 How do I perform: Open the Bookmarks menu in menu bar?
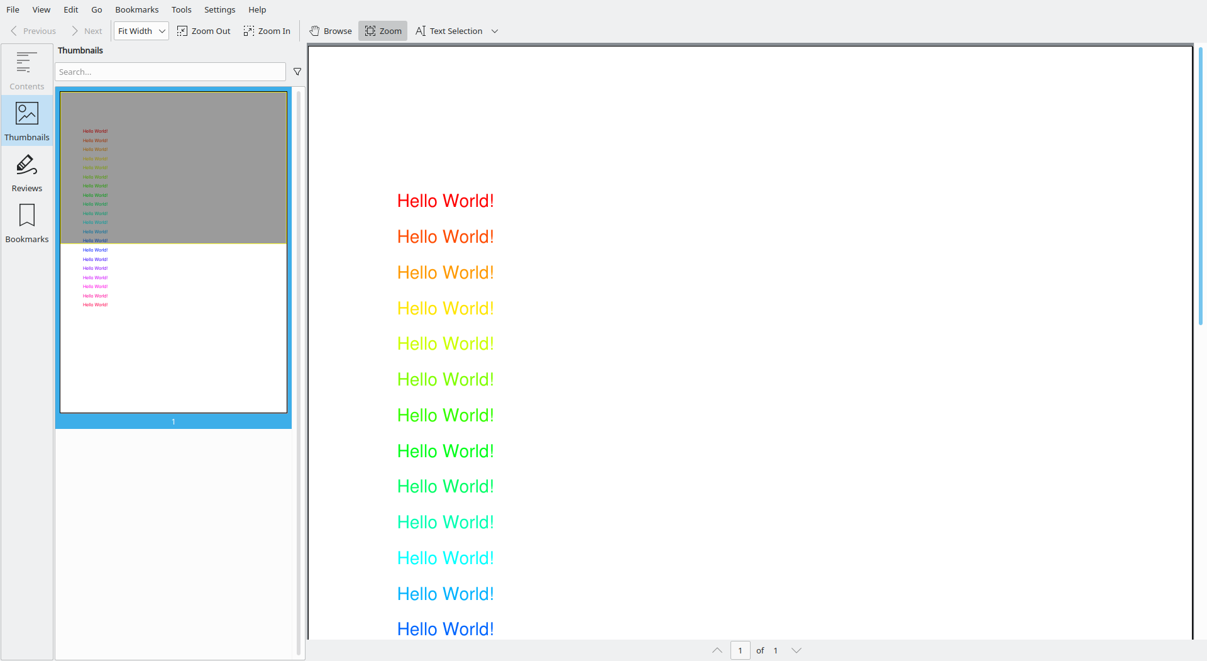point(137,9)
